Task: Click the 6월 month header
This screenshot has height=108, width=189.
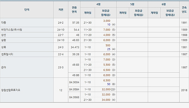Action: pyautogui.click(x=164, y=4)
